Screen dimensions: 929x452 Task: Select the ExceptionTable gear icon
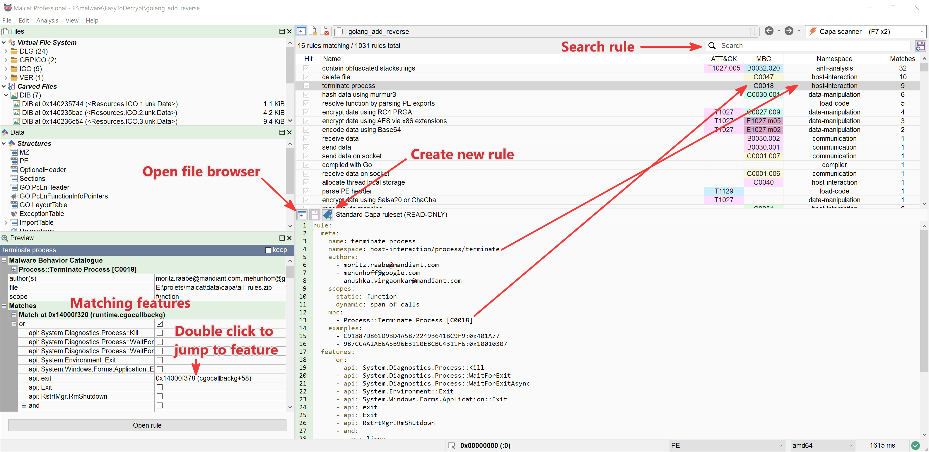(14, 214)
